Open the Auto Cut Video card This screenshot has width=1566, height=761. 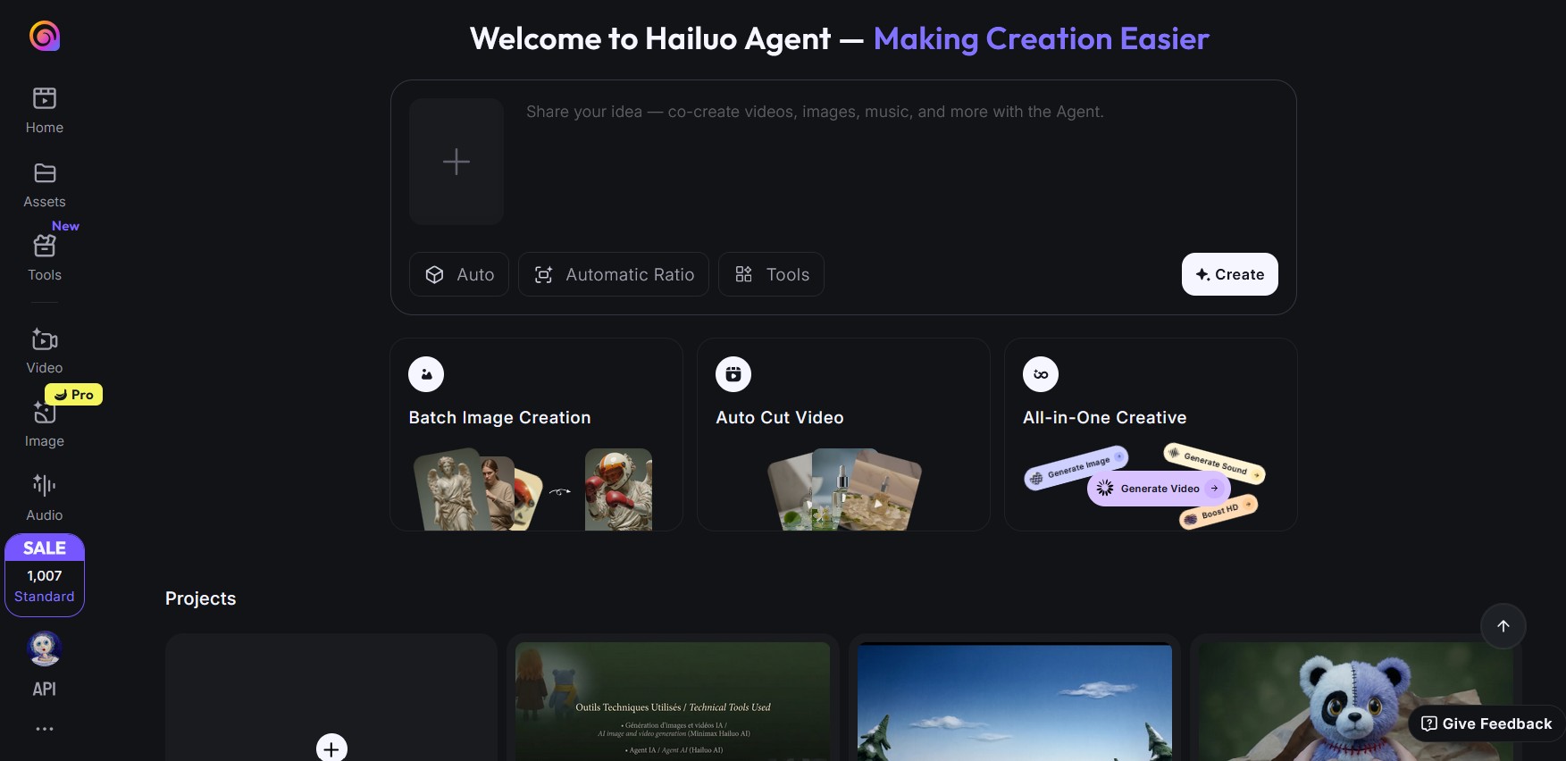843,434
